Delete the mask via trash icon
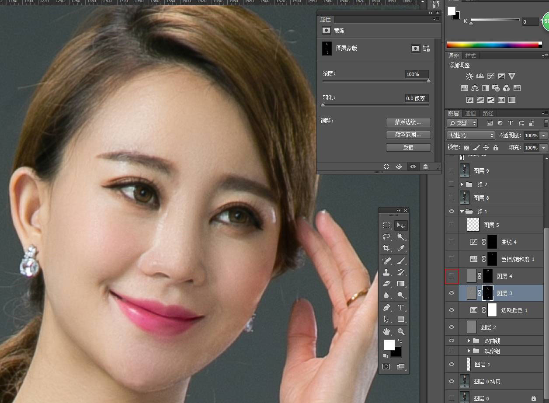Screen dimensions: 549x403 (x=425, y=167)
